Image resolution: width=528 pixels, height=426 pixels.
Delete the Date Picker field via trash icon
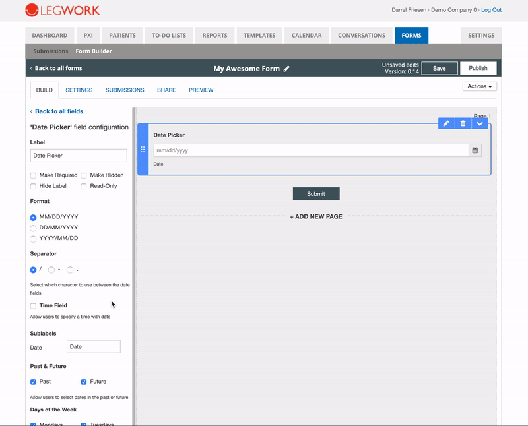[x=463, y=123]
